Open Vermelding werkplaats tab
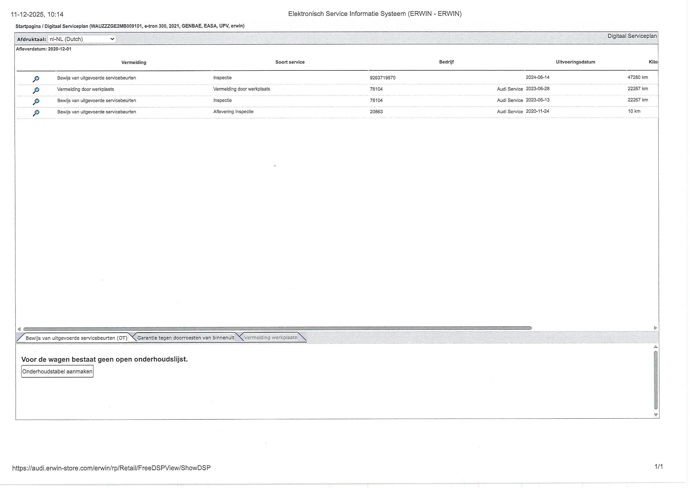690x488 pixels. pyautogui.click(x=271, y=337)
